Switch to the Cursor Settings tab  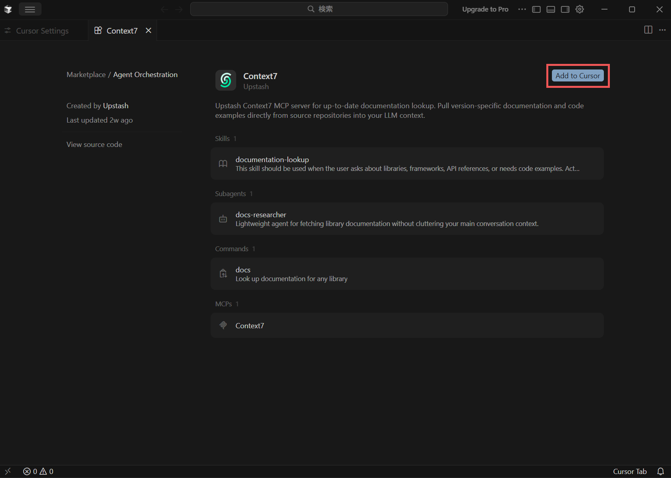click(42, 31)
